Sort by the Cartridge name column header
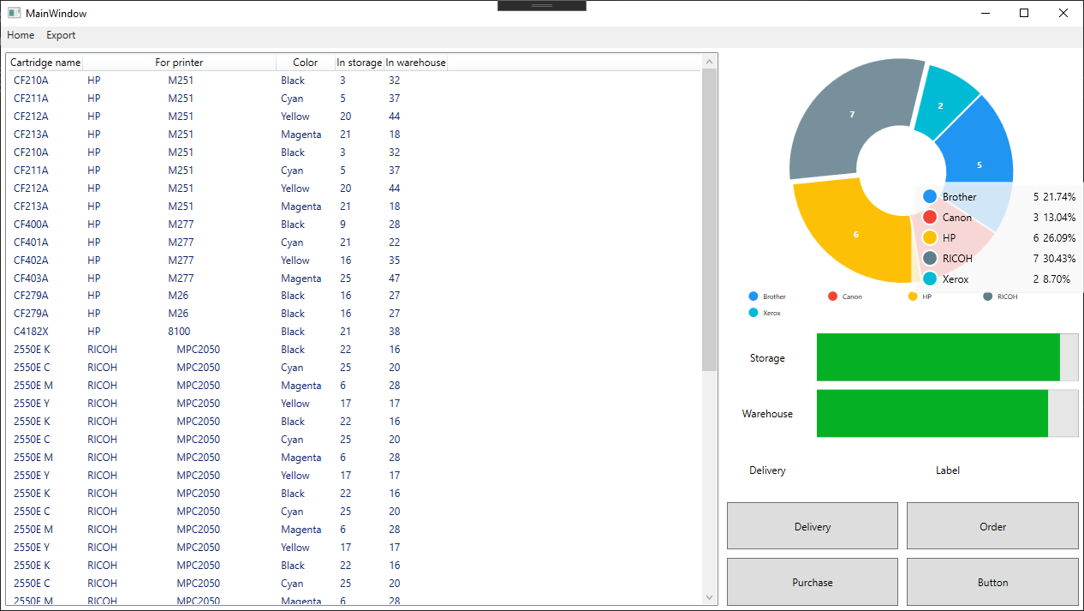This screenshot has width=1084, height=611. pos(45,63)
